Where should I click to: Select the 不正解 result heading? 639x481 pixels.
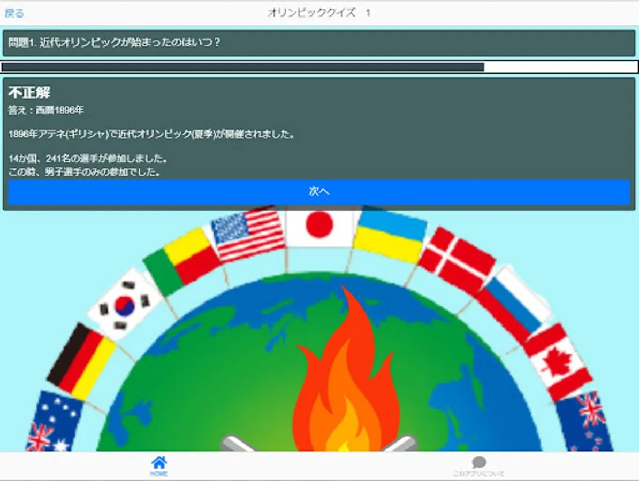[x=29, y=92]
